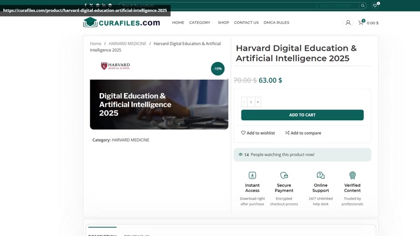Click 'Trusted by professionals' text
The width and height of the screenshot is (420, 236).
(352, 202)
